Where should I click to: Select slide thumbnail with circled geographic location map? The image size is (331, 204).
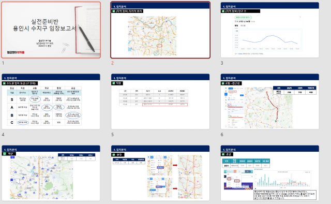pyautogui.click(x=160, y=30)
